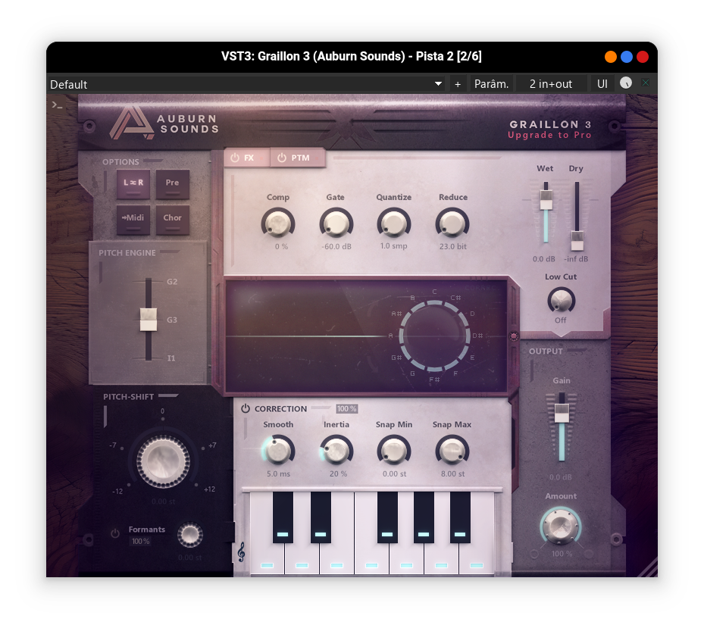Toggle the Correction power button
This screenshot has height=628, width=704.
pos(246,409)
